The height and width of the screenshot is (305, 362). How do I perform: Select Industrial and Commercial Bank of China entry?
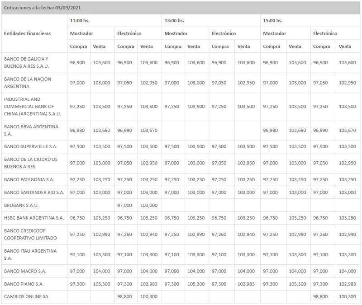tap(32, 106)
